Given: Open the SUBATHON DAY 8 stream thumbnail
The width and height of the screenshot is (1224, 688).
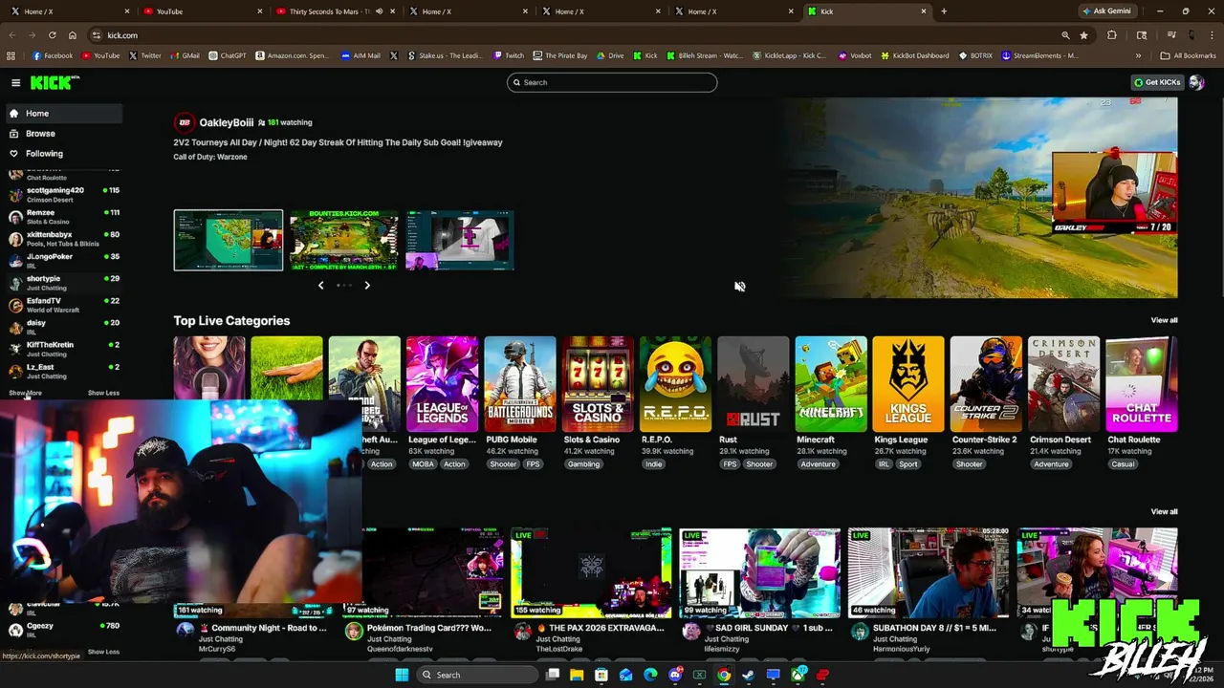Looking at the screenshot, I should click(x=929, y=573).
